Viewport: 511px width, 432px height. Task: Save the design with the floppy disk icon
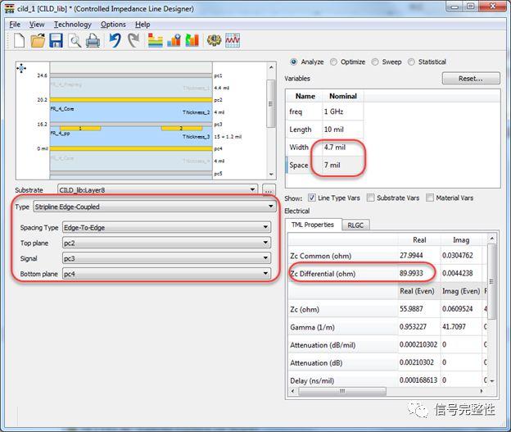56,40
